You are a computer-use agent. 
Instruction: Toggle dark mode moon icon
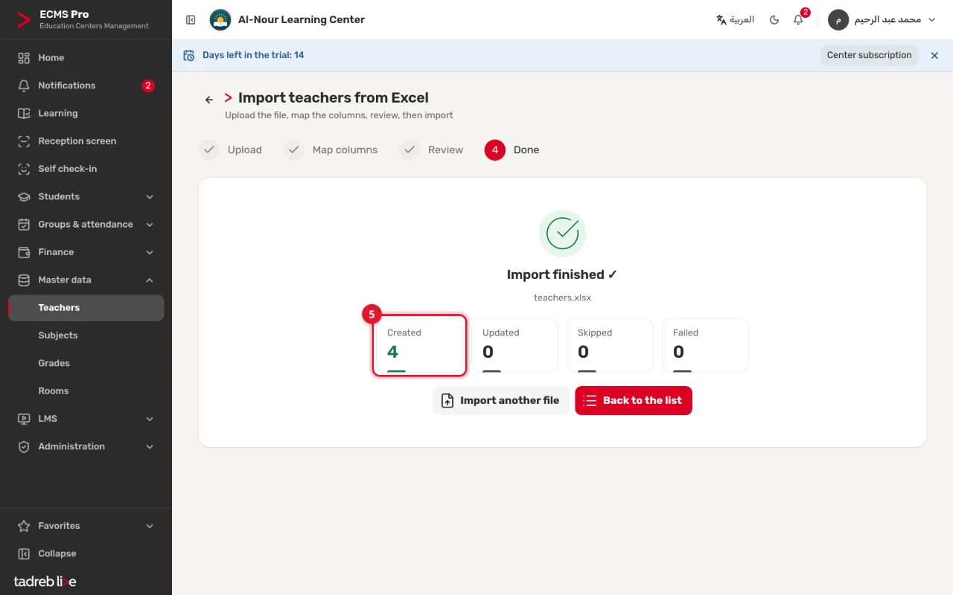pos(774,20)
